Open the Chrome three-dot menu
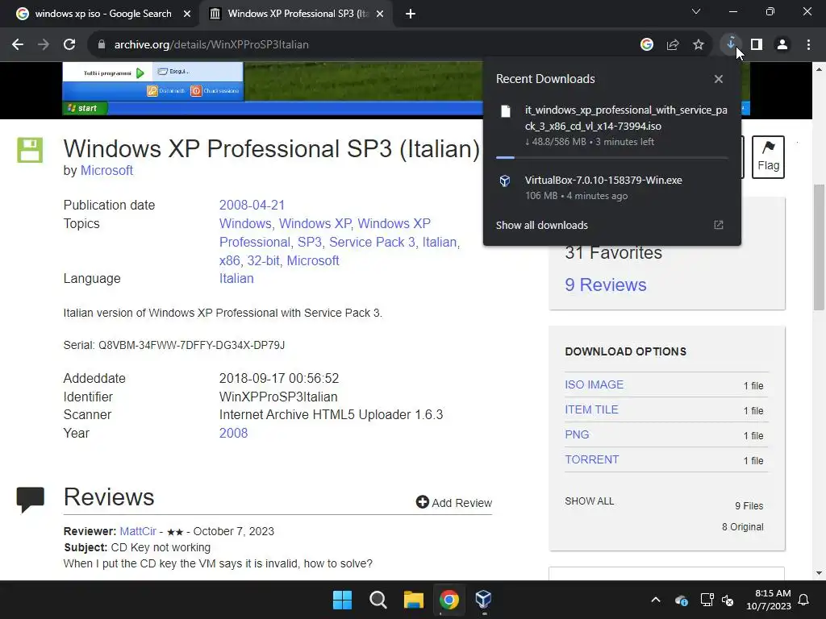This screenshot has height=619, width=826. 808,45
